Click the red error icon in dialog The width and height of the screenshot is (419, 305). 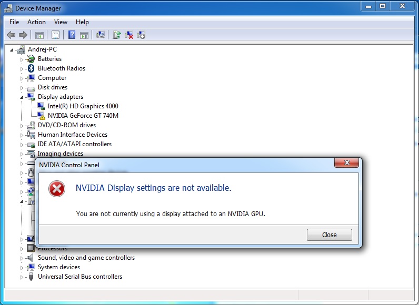tap(57, 189)
